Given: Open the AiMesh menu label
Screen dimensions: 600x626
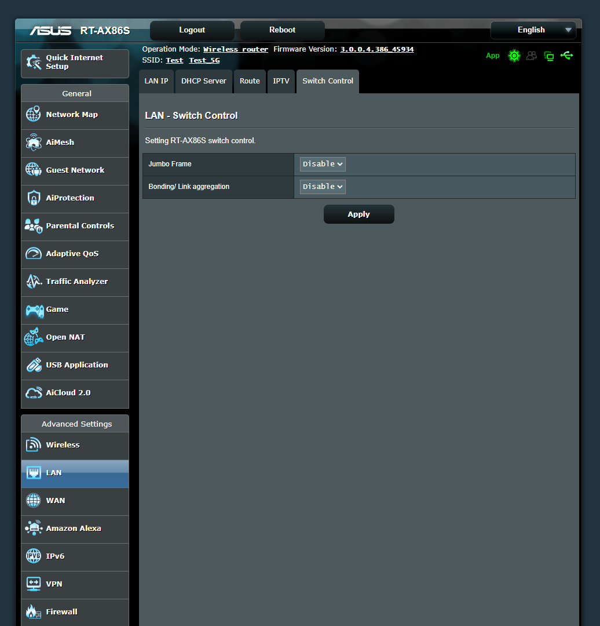Looking at the screenshot, I should tap(60, 142).
